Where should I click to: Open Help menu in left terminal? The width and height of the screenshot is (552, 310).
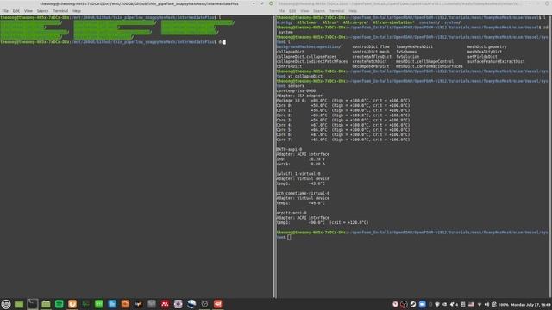coord(77,11)
